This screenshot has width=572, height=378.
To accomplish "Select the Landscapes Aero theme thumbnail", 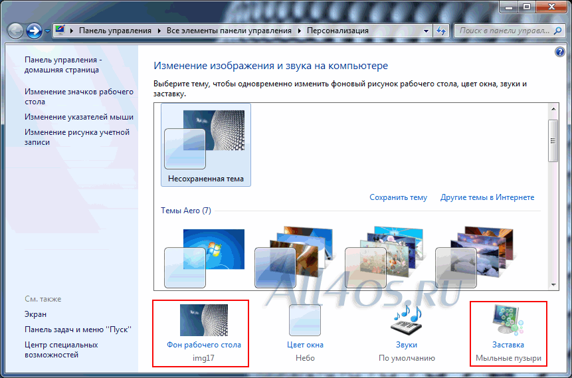I will click(x=474, y=258).
